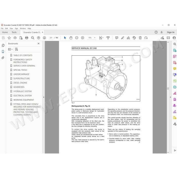Screen dimensions: 177x177
Task: Go to next page arrow
Action: point(44,38)
